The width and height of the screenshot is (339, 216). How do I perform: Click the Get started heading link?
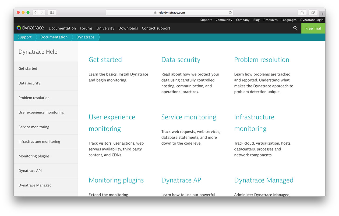pos(105,60)
